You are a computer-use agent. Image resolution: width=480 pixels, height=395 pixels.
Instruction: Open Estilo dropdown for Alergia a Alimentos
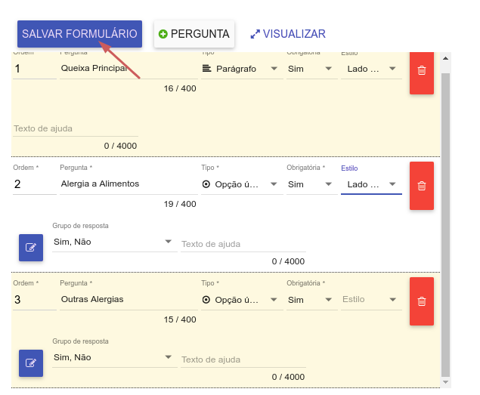pos(392,184)
